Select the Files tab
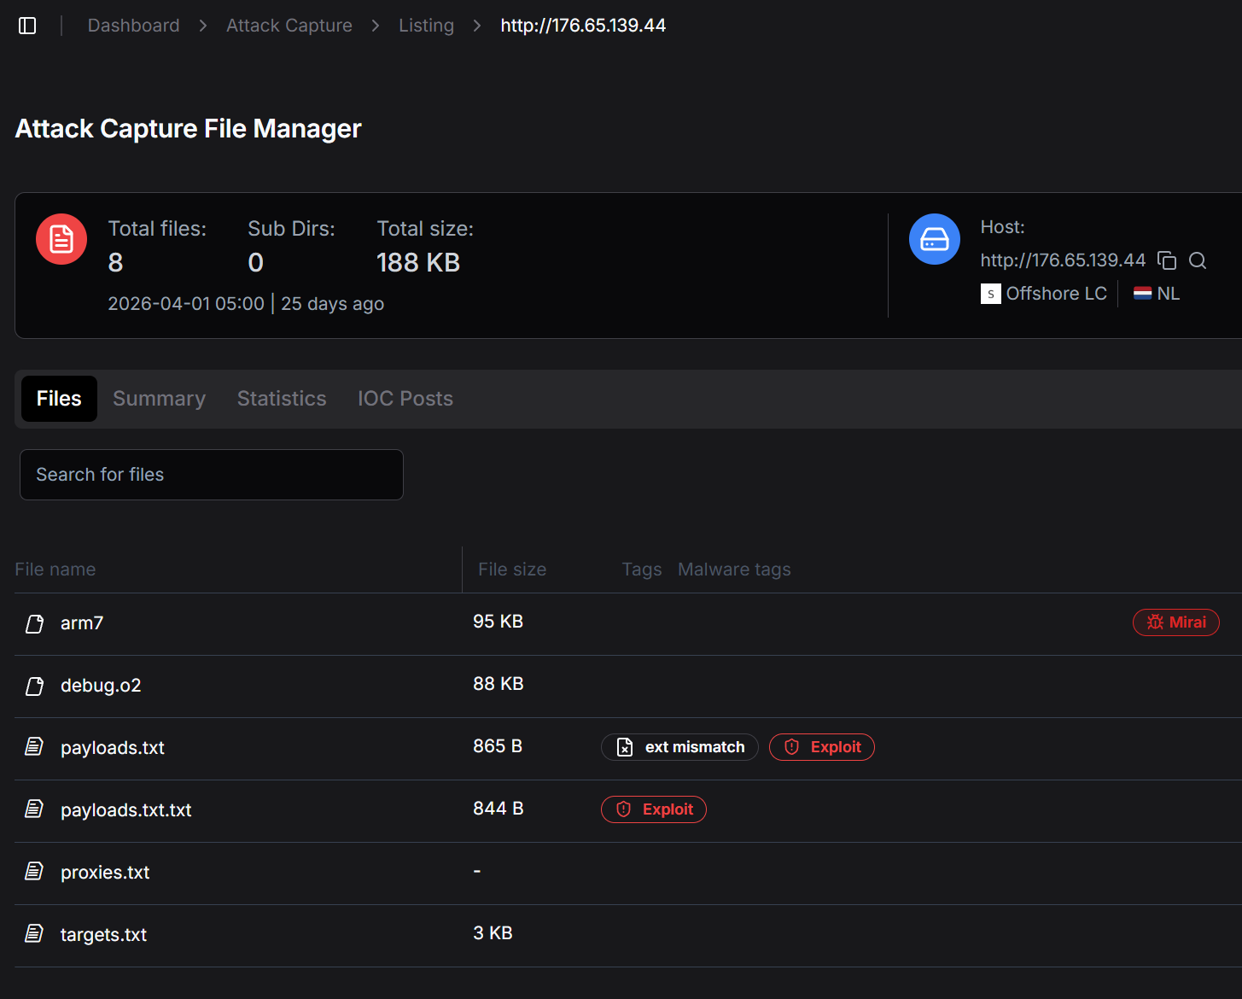The width and height of the screenshot is (1242, 999). 59,399
